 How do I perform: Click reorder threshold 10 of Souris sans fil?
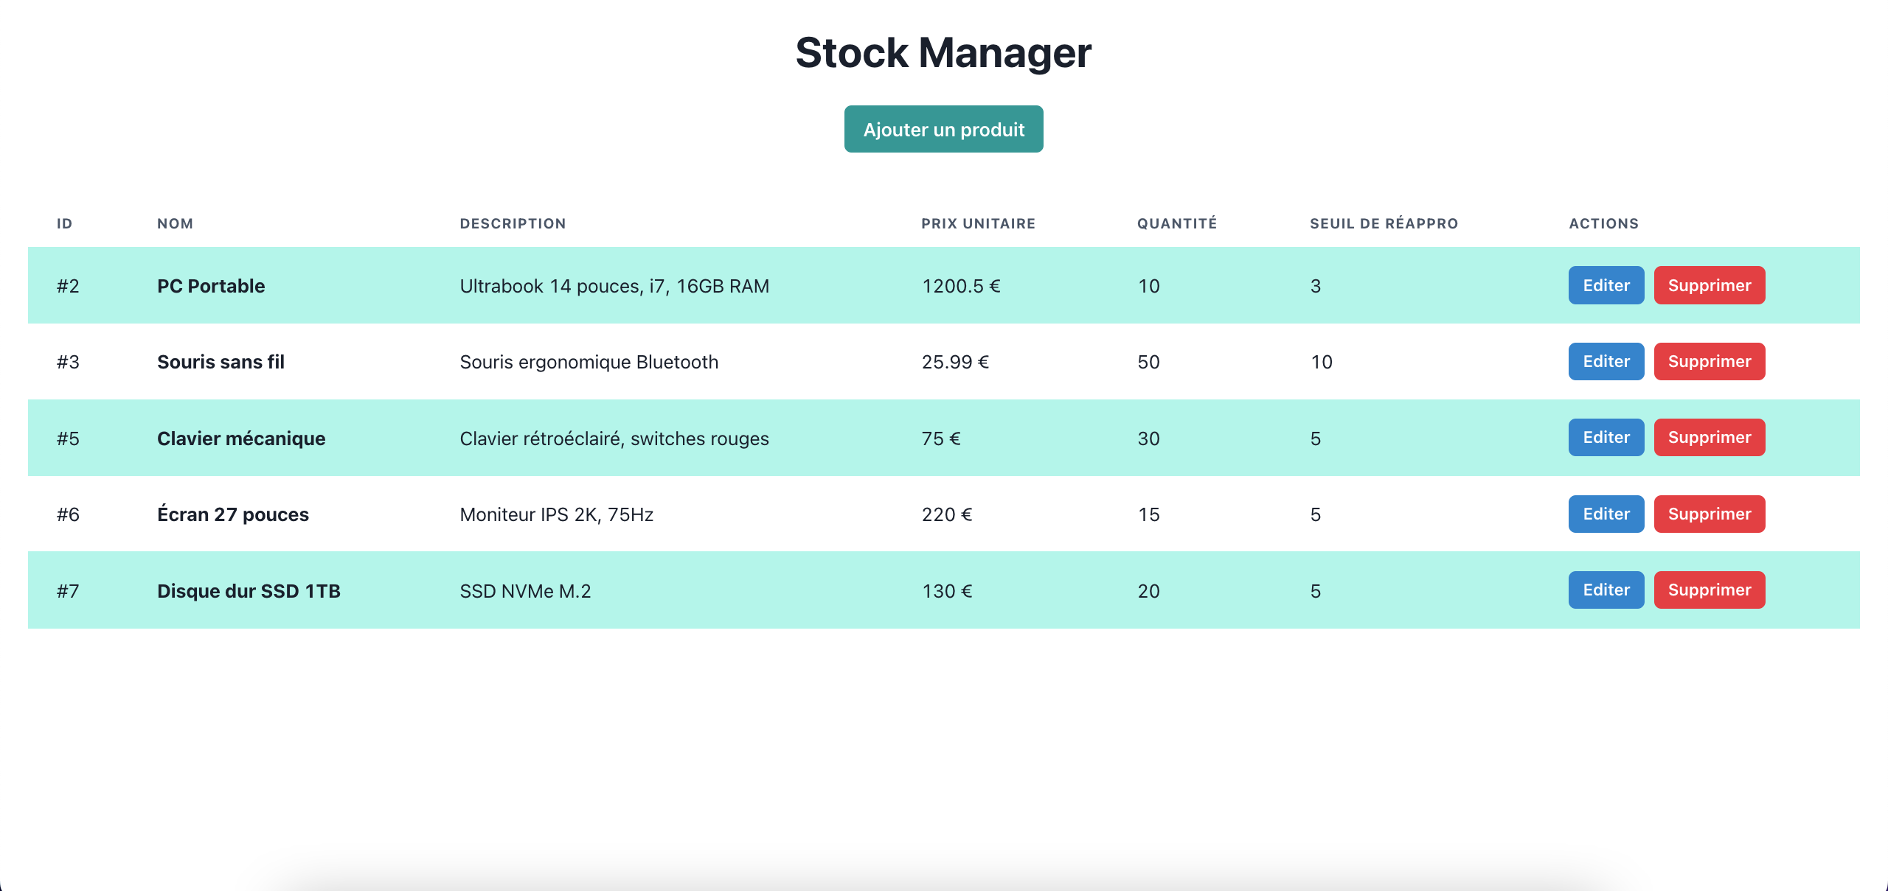coord(1322,362)
